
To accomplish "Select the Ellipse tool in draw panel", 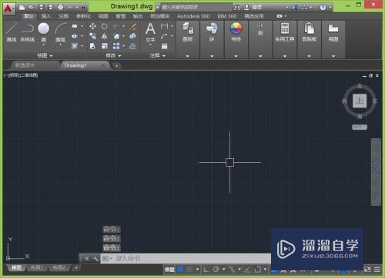I will [75, 36].
